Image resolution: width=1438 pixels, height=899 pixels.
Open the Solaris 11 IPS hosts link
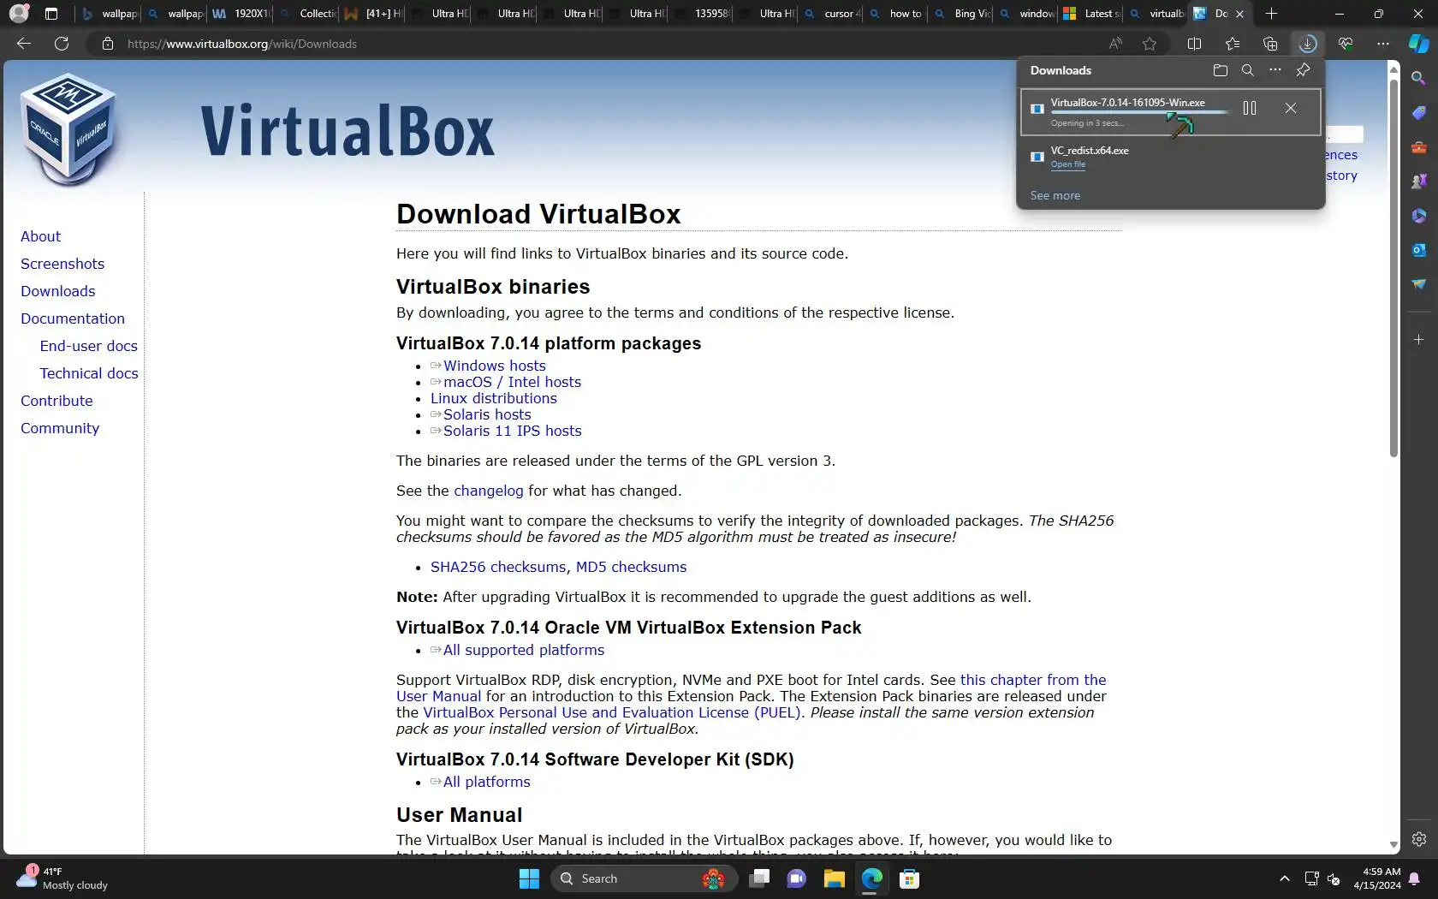(512, 431)
